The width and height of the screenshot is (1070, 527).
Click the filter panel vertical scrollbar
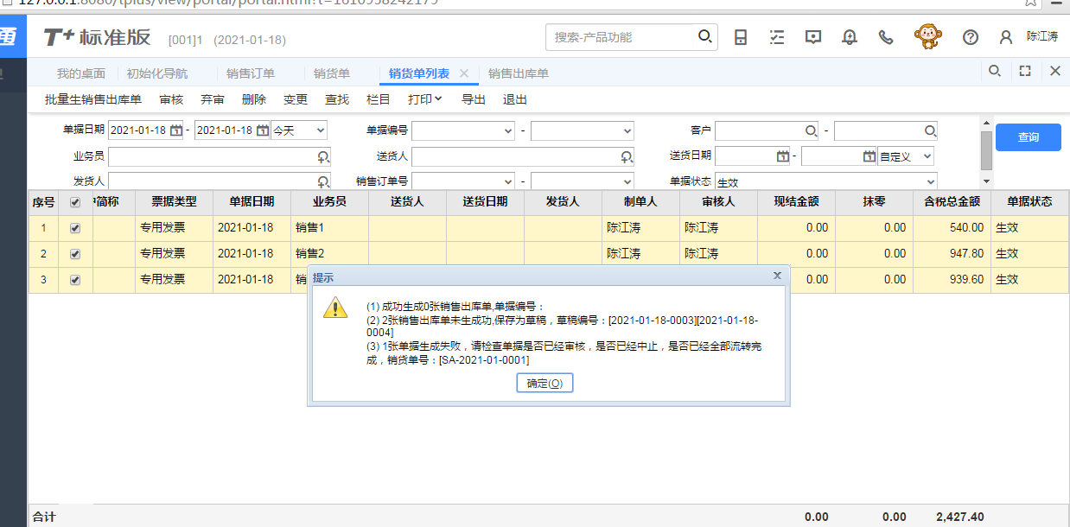[986, 150]
